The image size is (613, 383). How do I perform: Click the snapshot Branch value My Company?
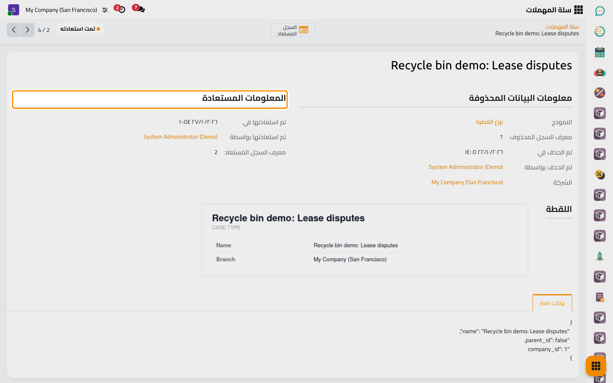pyautogui.click(x=350, y=259)
